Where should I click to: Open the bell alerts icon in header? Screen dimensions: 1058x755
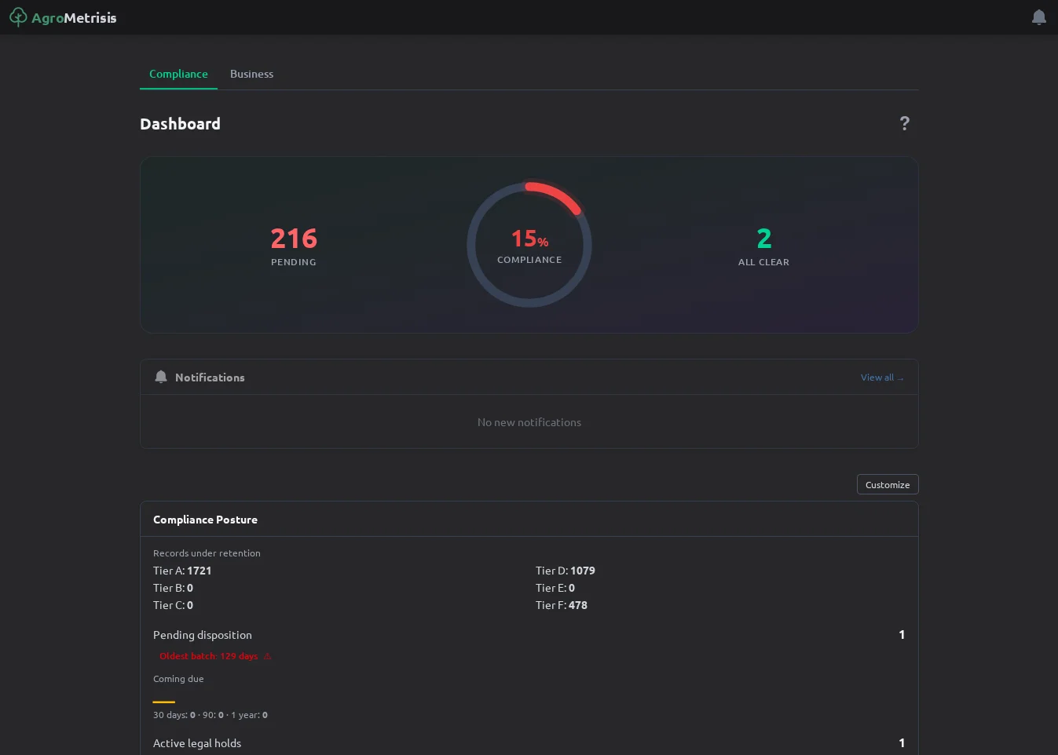[1038, 17]
